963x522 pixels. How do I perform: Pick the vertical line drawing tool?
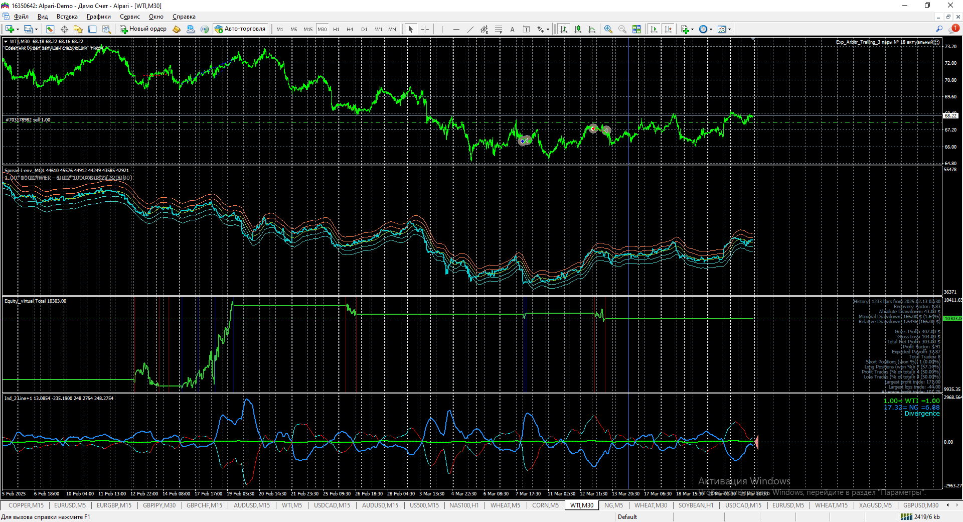pos(442,29)
